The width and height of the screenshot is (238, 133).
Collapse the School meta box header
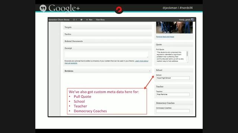pyautogui.click(x=174, y=70)
